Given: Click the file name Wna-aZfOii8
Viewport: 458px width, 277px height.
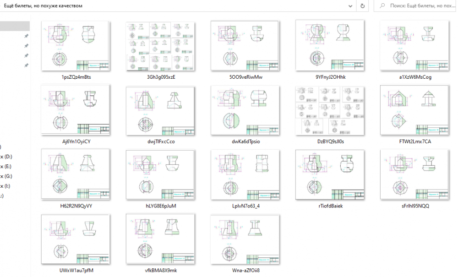Looking at the screenshot, I should click(246, 271).
